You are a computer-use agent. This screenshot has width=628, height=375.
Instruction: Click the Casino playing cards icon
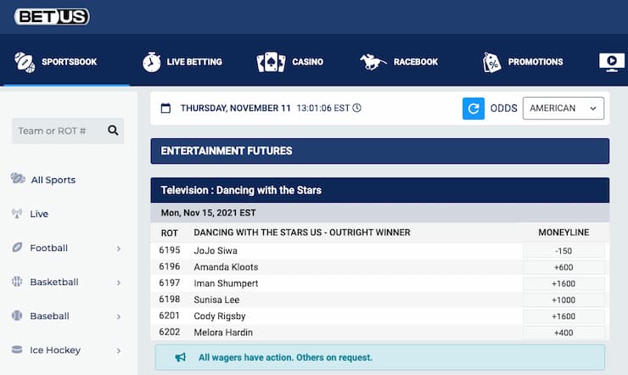tap(272, 62)
